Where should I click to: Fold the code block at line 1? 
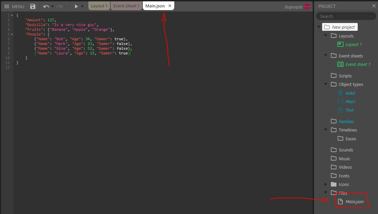[12, 16]
